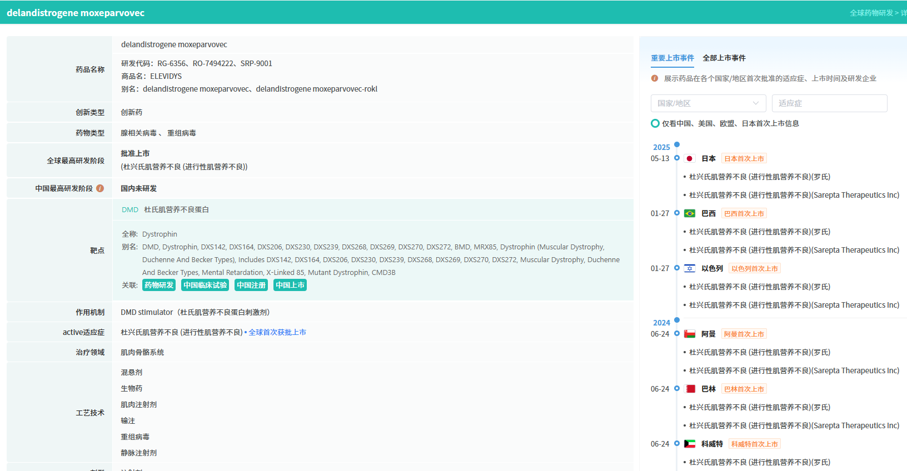Open the 中国上市 related tag
907x471 pixels.
290,285
